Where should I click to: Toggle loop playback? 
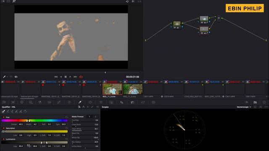pos(81,77)
